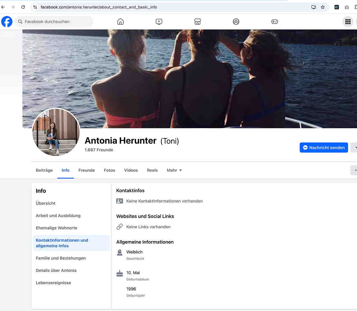Click the text Keine Kontaktinformationen vorhanden
Image resolution: width=357 pixels, height=311 pixels.
(x=164, y=201)
